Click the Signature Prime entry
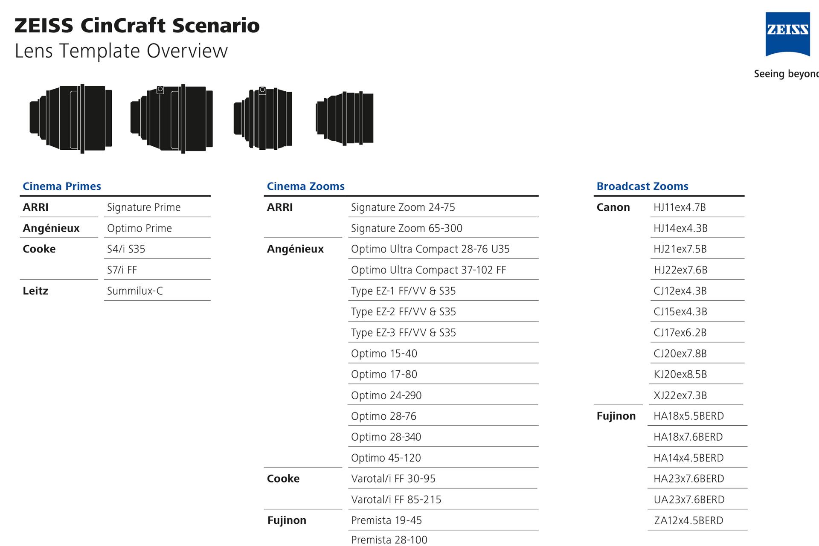Viewport: 819px width, 546px height. [x=144, y=208]
